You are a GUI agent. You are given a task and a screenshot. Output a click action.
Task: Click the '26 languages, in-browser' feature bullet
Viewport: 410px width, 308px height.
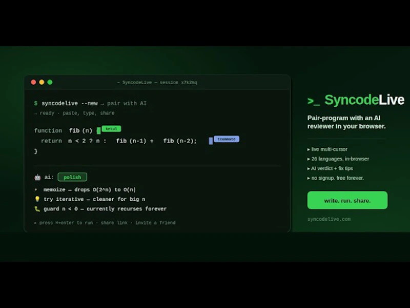pyautogui.click(x=338, y=159)
